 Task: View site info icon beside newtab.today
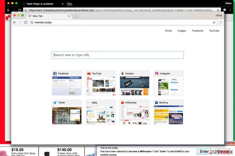point(32,22)
